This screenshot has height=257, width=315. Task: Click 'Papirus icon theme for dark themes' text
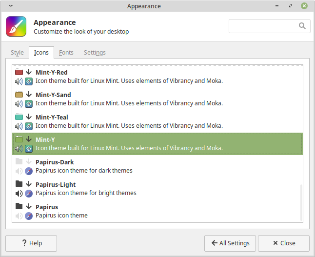coord(84,171)
